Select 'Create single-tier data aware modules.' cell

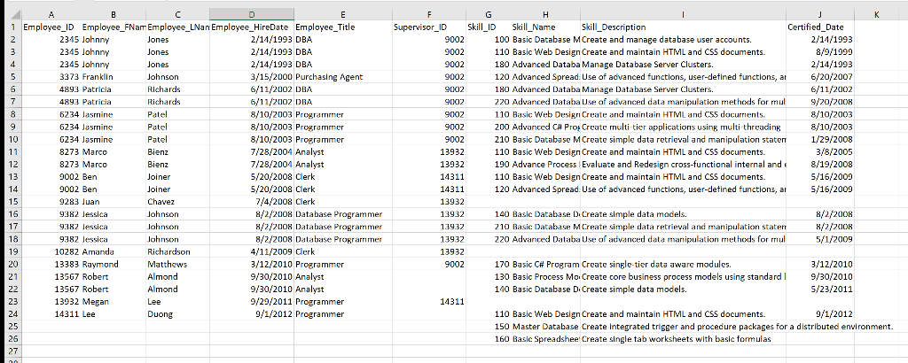684,264
